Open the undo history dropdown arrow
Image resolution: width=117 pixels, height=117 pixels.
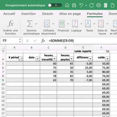pyautogui.click(x=86, y=5)
